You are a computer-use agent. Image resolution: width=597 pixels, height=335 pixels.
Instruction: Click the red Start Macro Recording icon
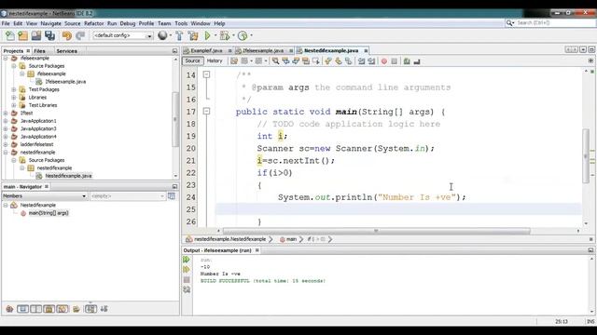[384, 61]
